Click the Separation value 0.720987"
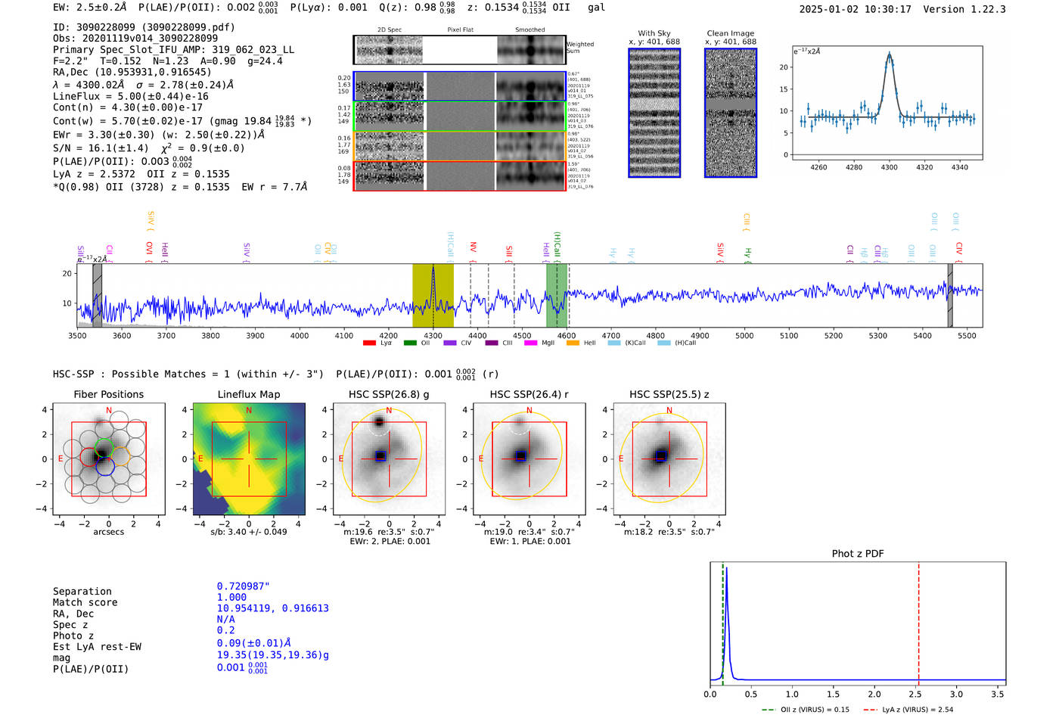Viewport: 1059px width, 721px height. (244, 586)
